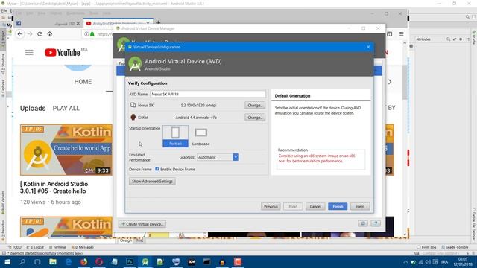Switch to the Text editor tab
Viewport: 477px width, 268px height.
139,240
